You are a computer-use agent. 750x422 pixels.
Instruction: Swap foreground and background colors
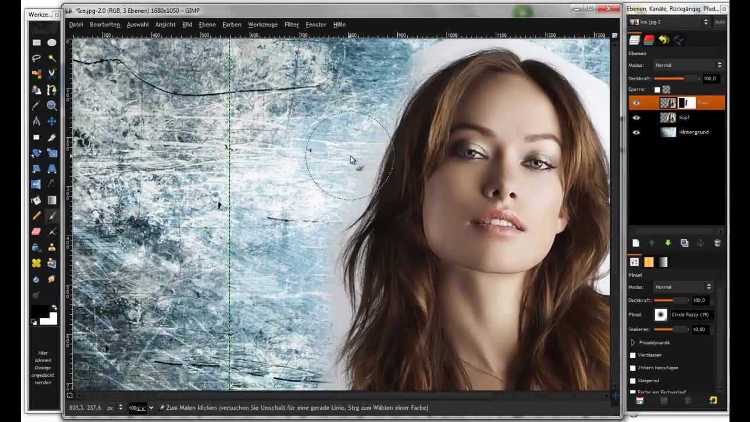[x=54, y=307]
